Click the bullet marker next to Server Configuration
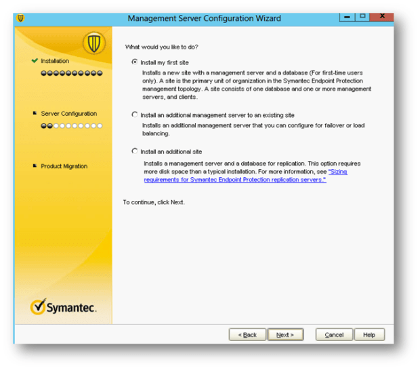This screenshot has width=420, height=370. click(35, 114)
